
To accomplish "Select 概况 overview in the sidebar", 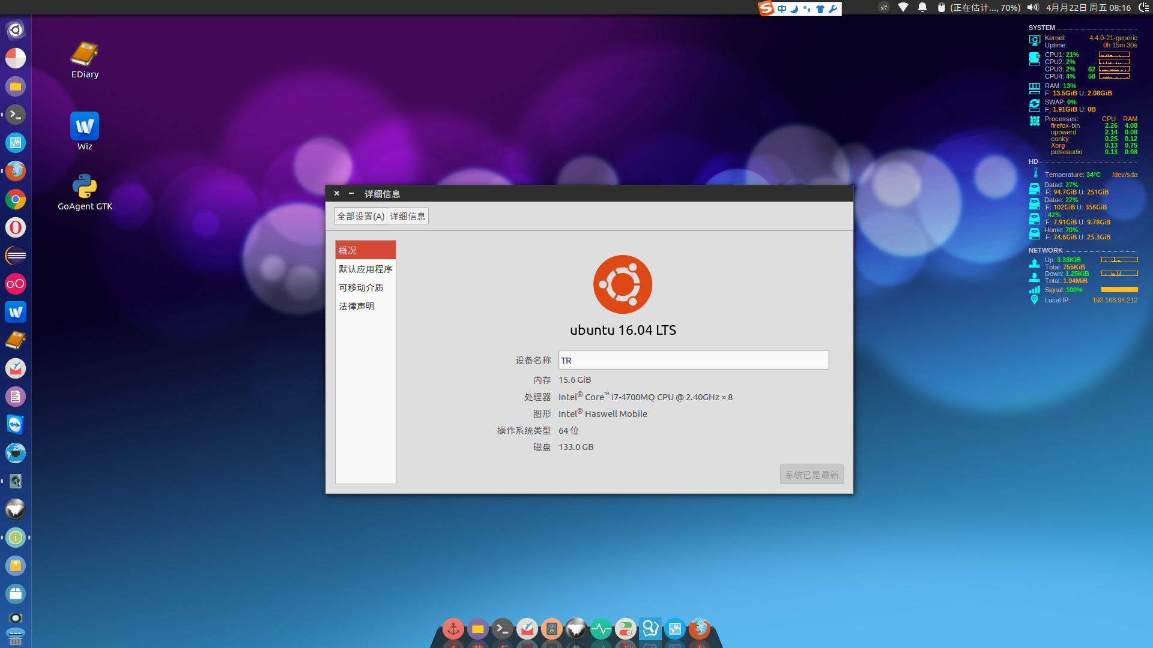I will 365,250.
